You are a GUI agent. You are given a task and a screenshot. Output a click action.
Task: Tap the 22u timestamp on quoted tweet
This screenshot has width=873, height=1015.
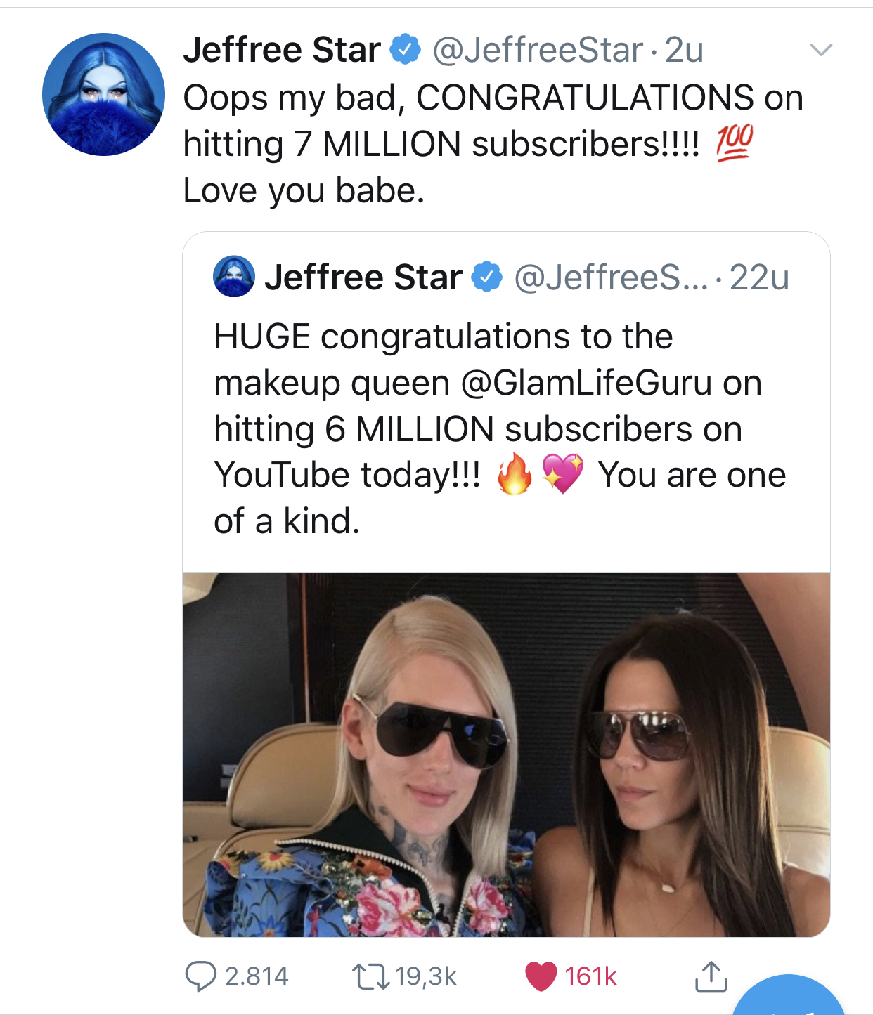tap(759, 277)
